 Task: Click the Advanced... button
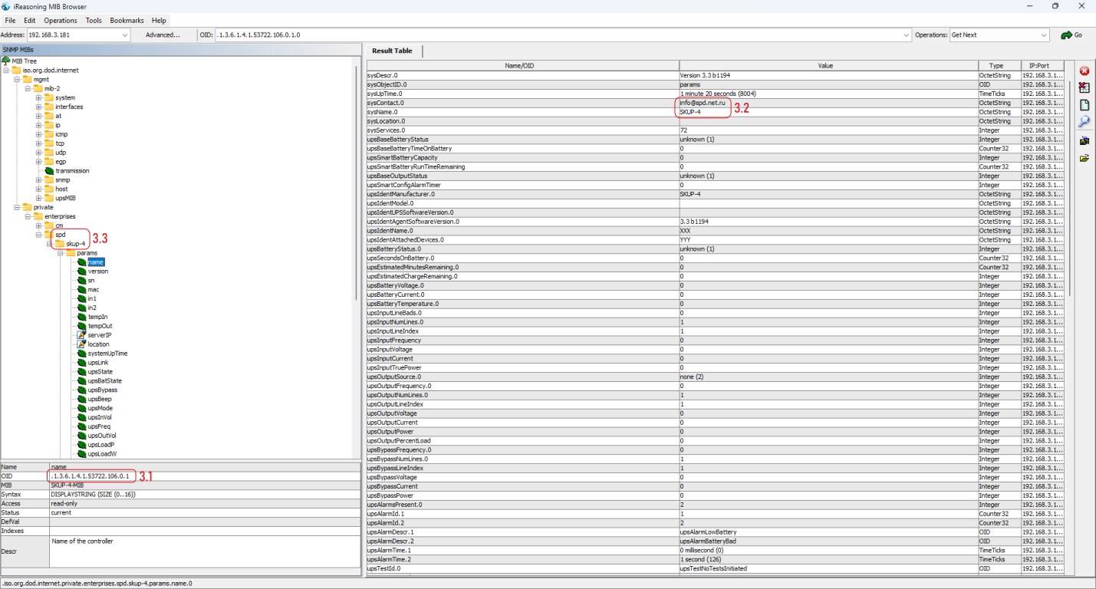pyautogui.click(x=163, y=35)
